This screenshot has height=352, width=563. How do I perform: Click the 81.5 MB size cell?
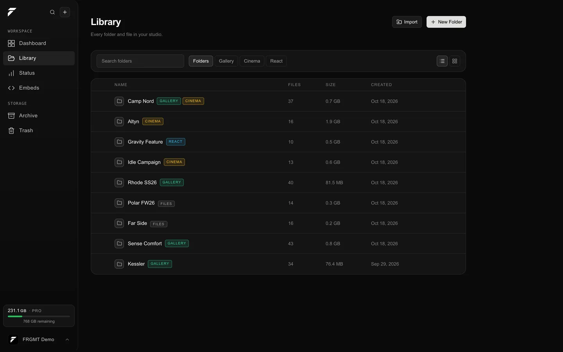334,183
